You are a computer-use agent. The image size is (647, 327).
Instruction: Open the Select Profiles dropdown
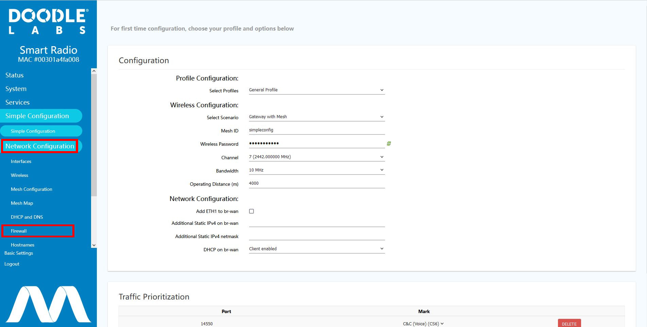tap(316, 90)
